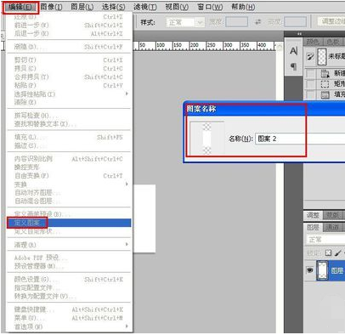
Task: Choose 填充(L) menu entry
Action: coord(69,138)
